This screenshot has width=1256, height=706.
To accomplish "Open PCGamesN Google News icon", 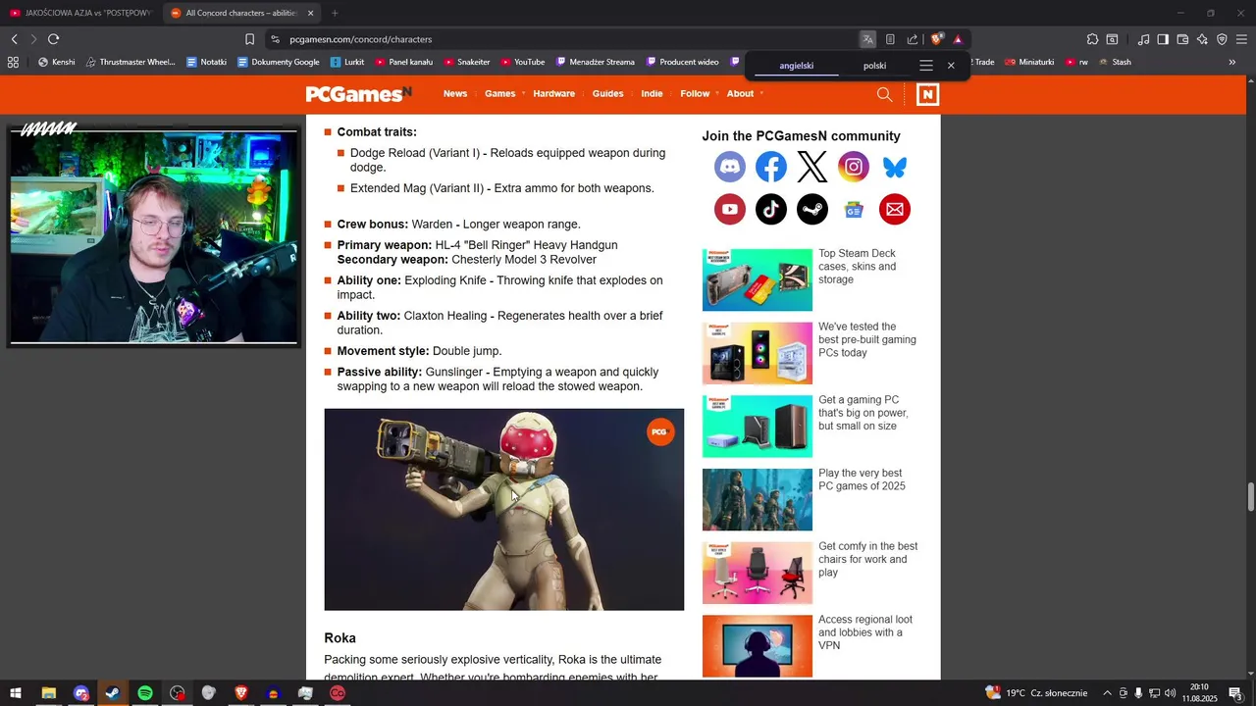I will click(854, 209).
